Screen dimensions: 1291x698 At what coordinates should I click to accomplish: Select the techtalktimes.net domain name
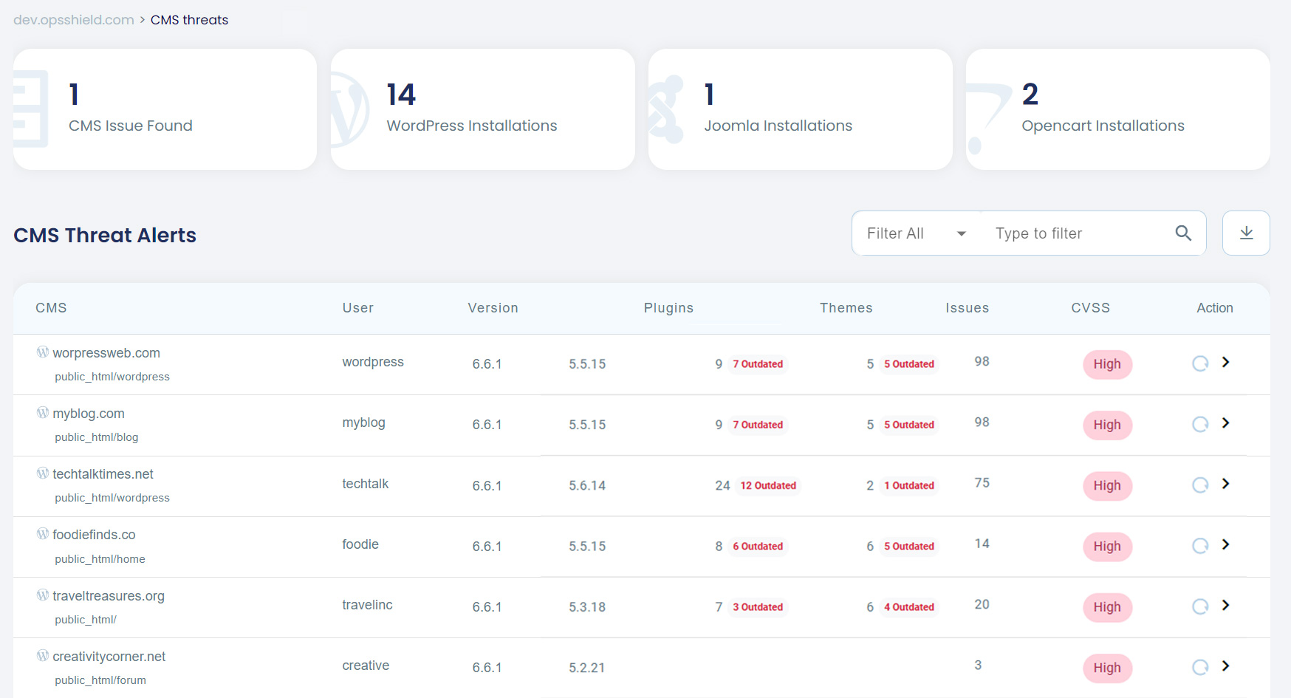[x=103, y=474]
